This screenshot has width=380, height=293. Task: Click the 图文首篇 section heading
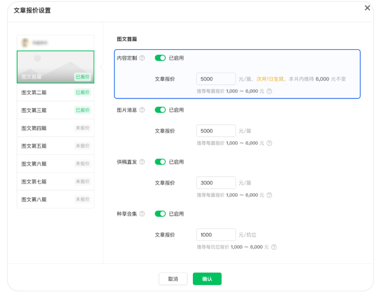127,39
